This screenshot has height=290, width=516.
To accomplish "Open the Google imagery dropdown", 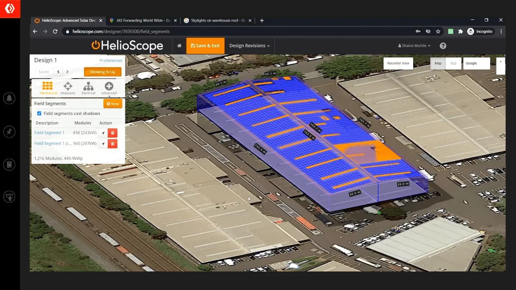I will [x=477, y=63].
